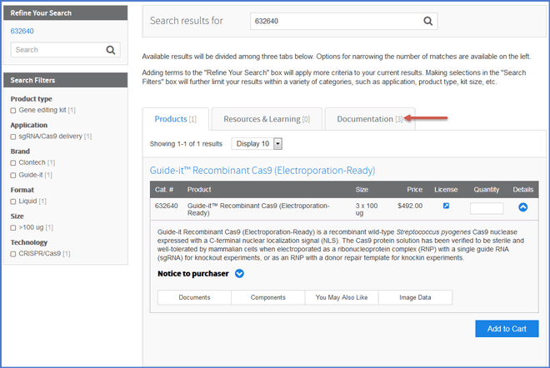Switch to the Products tab
550x368 pixels.
click(175, 119)
